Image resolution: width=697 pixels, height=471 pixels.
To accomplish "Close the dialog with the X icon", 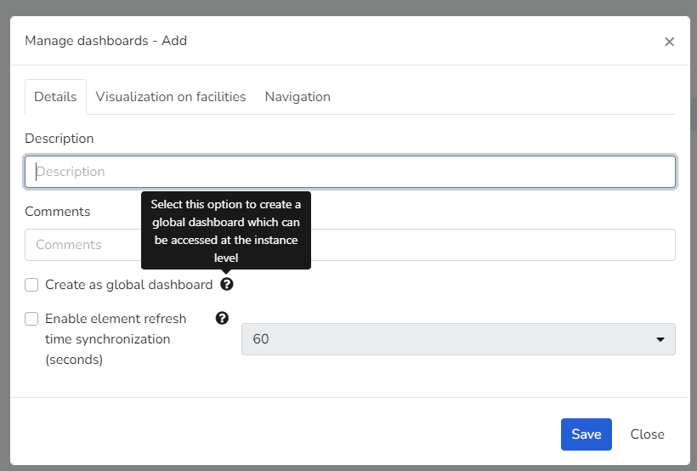I will (669, 42).
